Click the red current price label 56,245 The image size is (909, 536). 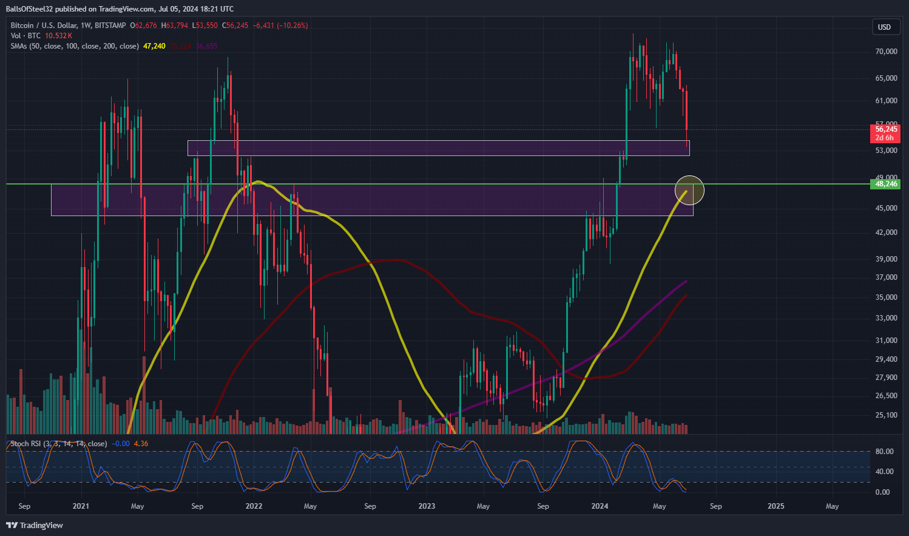pyautogui.click(x=886, y=129)
